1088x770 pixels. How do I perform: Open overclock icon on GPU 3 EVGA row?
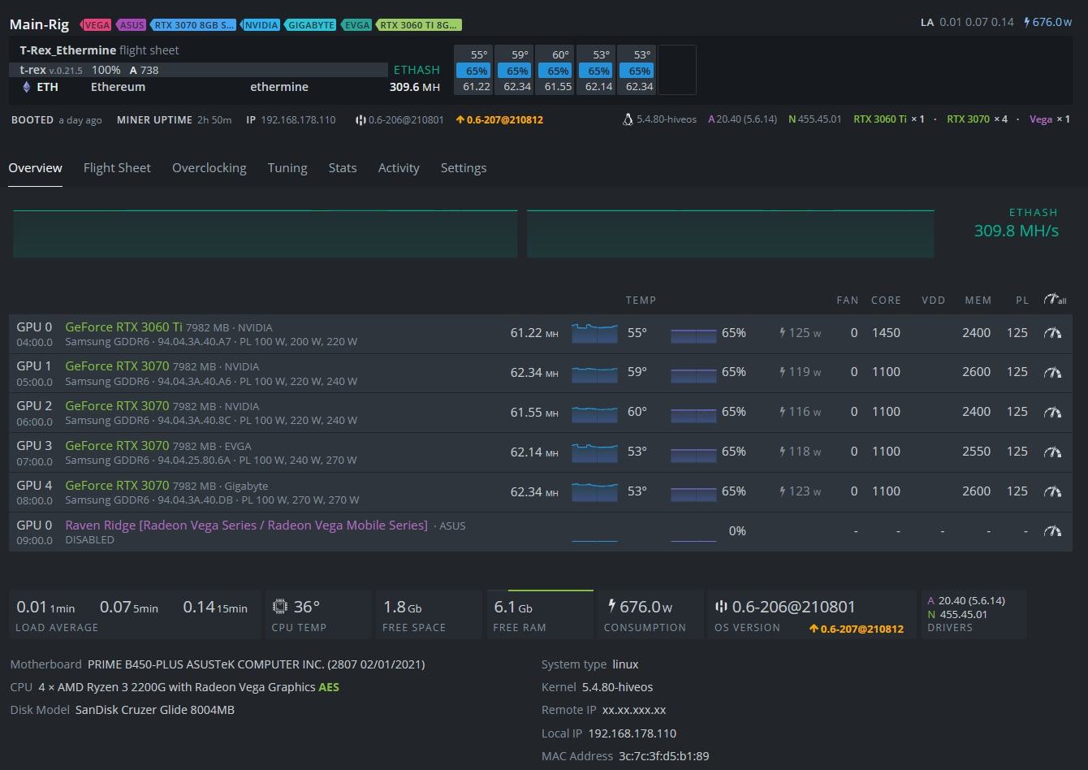(1052, 452)
